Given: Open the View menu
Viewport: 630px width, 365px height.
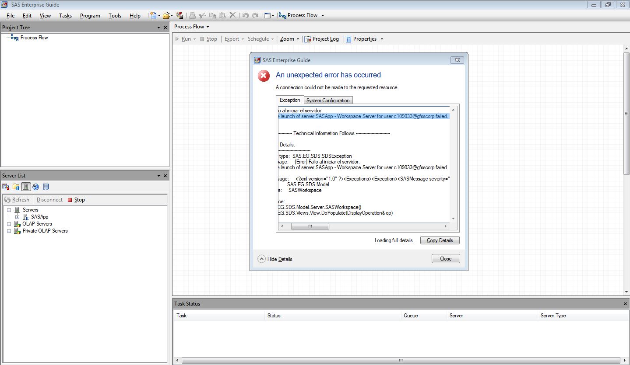Looking at the screenshot, I should (x=45, y=15).
